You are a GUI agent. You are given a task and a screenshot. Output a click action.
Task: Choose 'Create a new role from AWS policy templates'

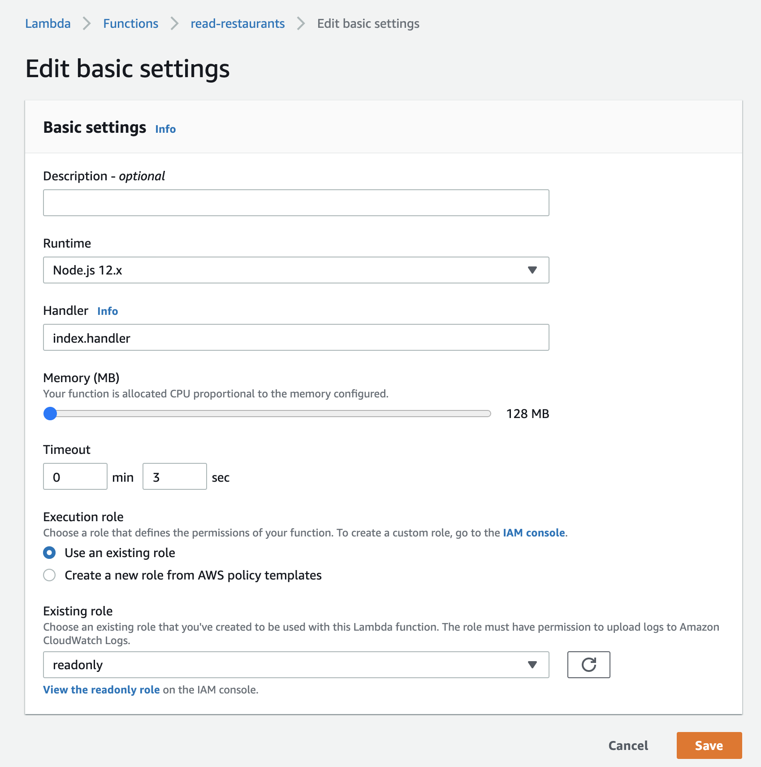pyautogui.click(x=49, y=575)
